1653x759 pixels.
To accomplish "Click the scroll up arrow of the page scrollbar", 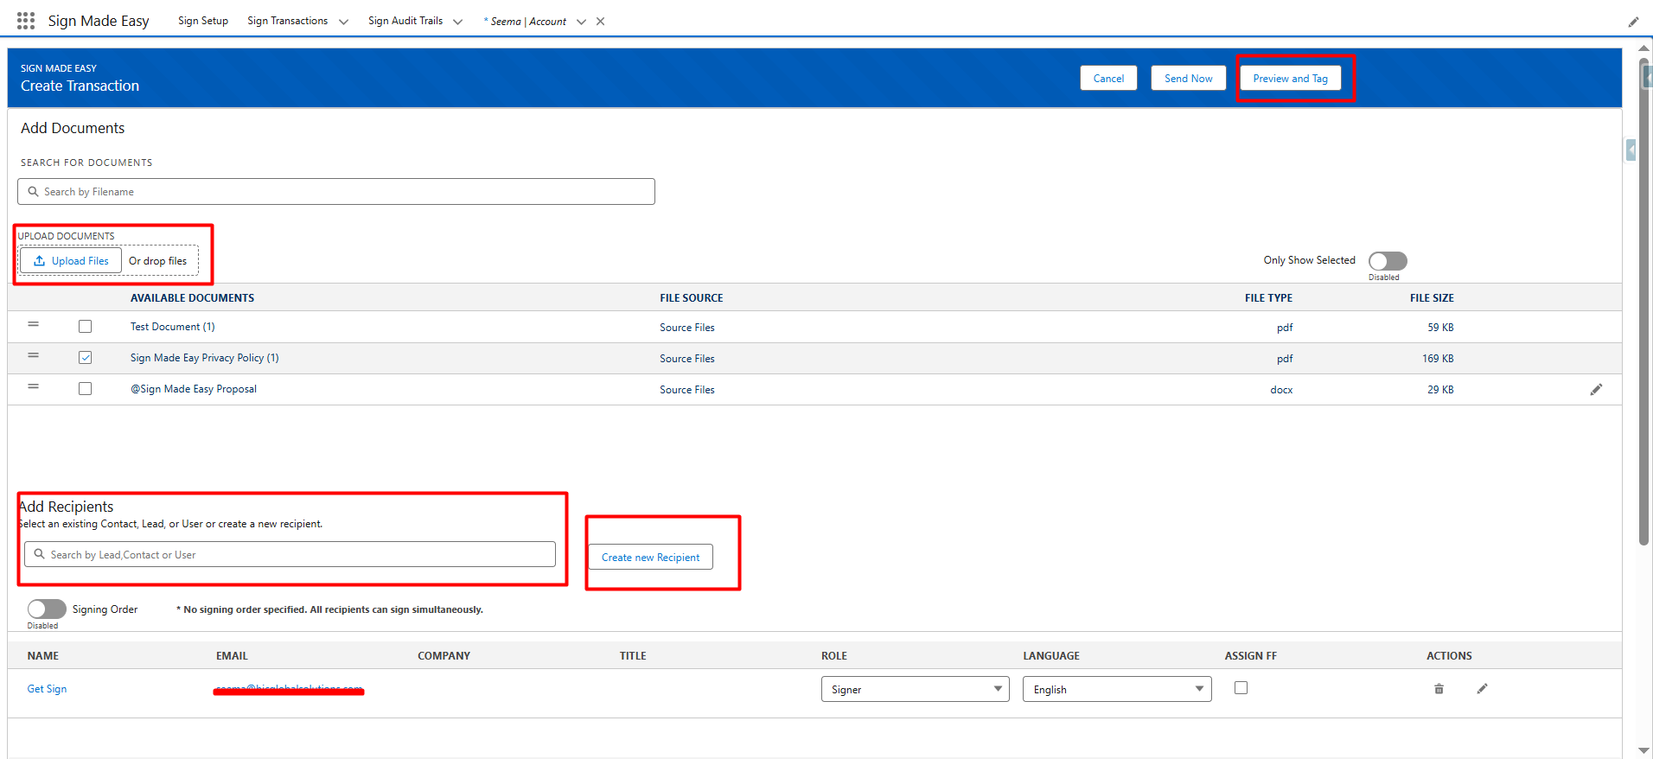I will coord(1643,49).
